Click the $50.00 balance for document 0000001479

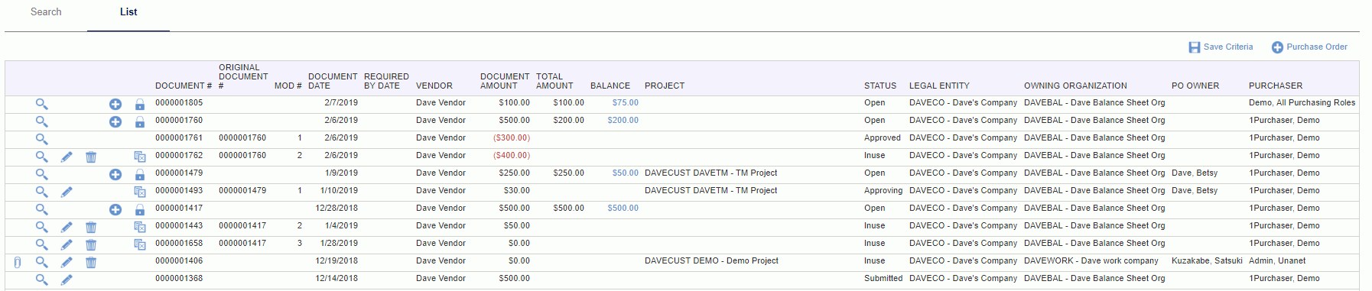(x=626, y=173)
